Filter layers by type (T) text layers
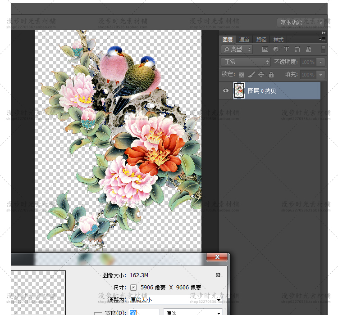The width and height of the screenshot is (338, 315). (286, 49)
